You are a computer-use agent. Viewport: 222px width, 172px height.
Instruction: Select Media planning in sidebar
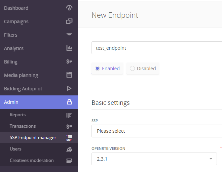pos(39,75)
